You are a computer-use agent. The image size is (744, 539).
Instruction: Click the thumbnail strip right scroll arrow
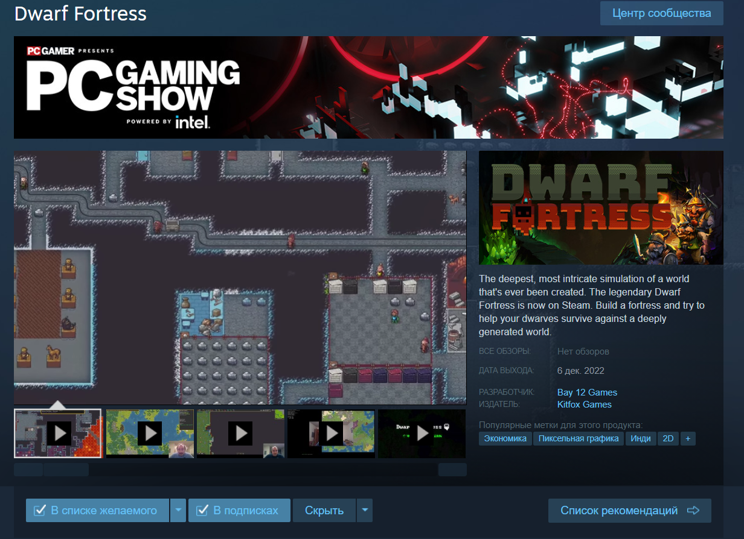click(x=452, y=470)
